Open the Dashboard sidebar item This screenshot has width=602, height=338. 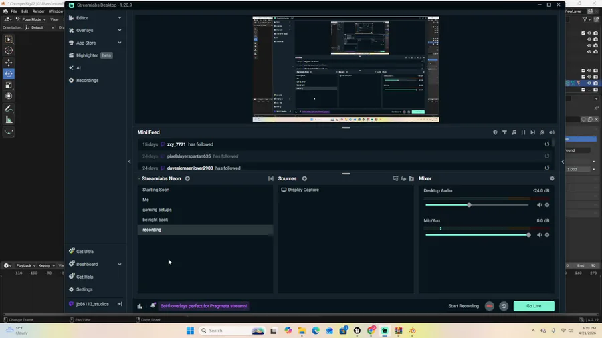87,264
